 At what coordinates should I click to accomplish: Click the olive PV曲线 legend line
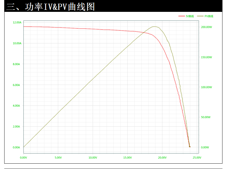pos(200,16)
